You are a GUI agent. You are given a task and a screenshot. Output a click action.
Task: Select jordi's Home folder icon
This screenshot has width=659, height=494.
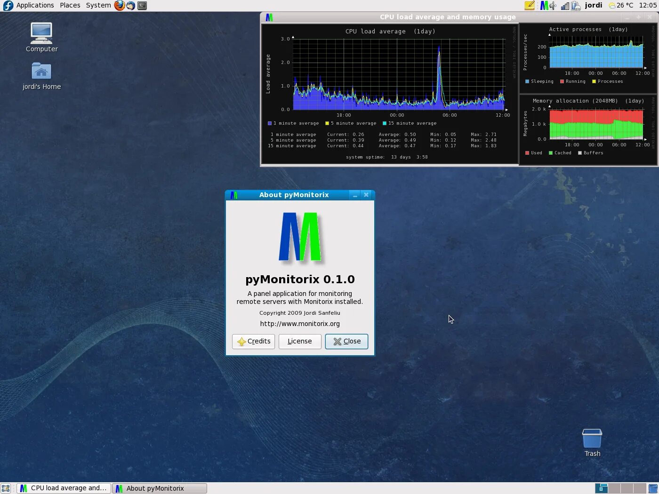coord(41,76)
